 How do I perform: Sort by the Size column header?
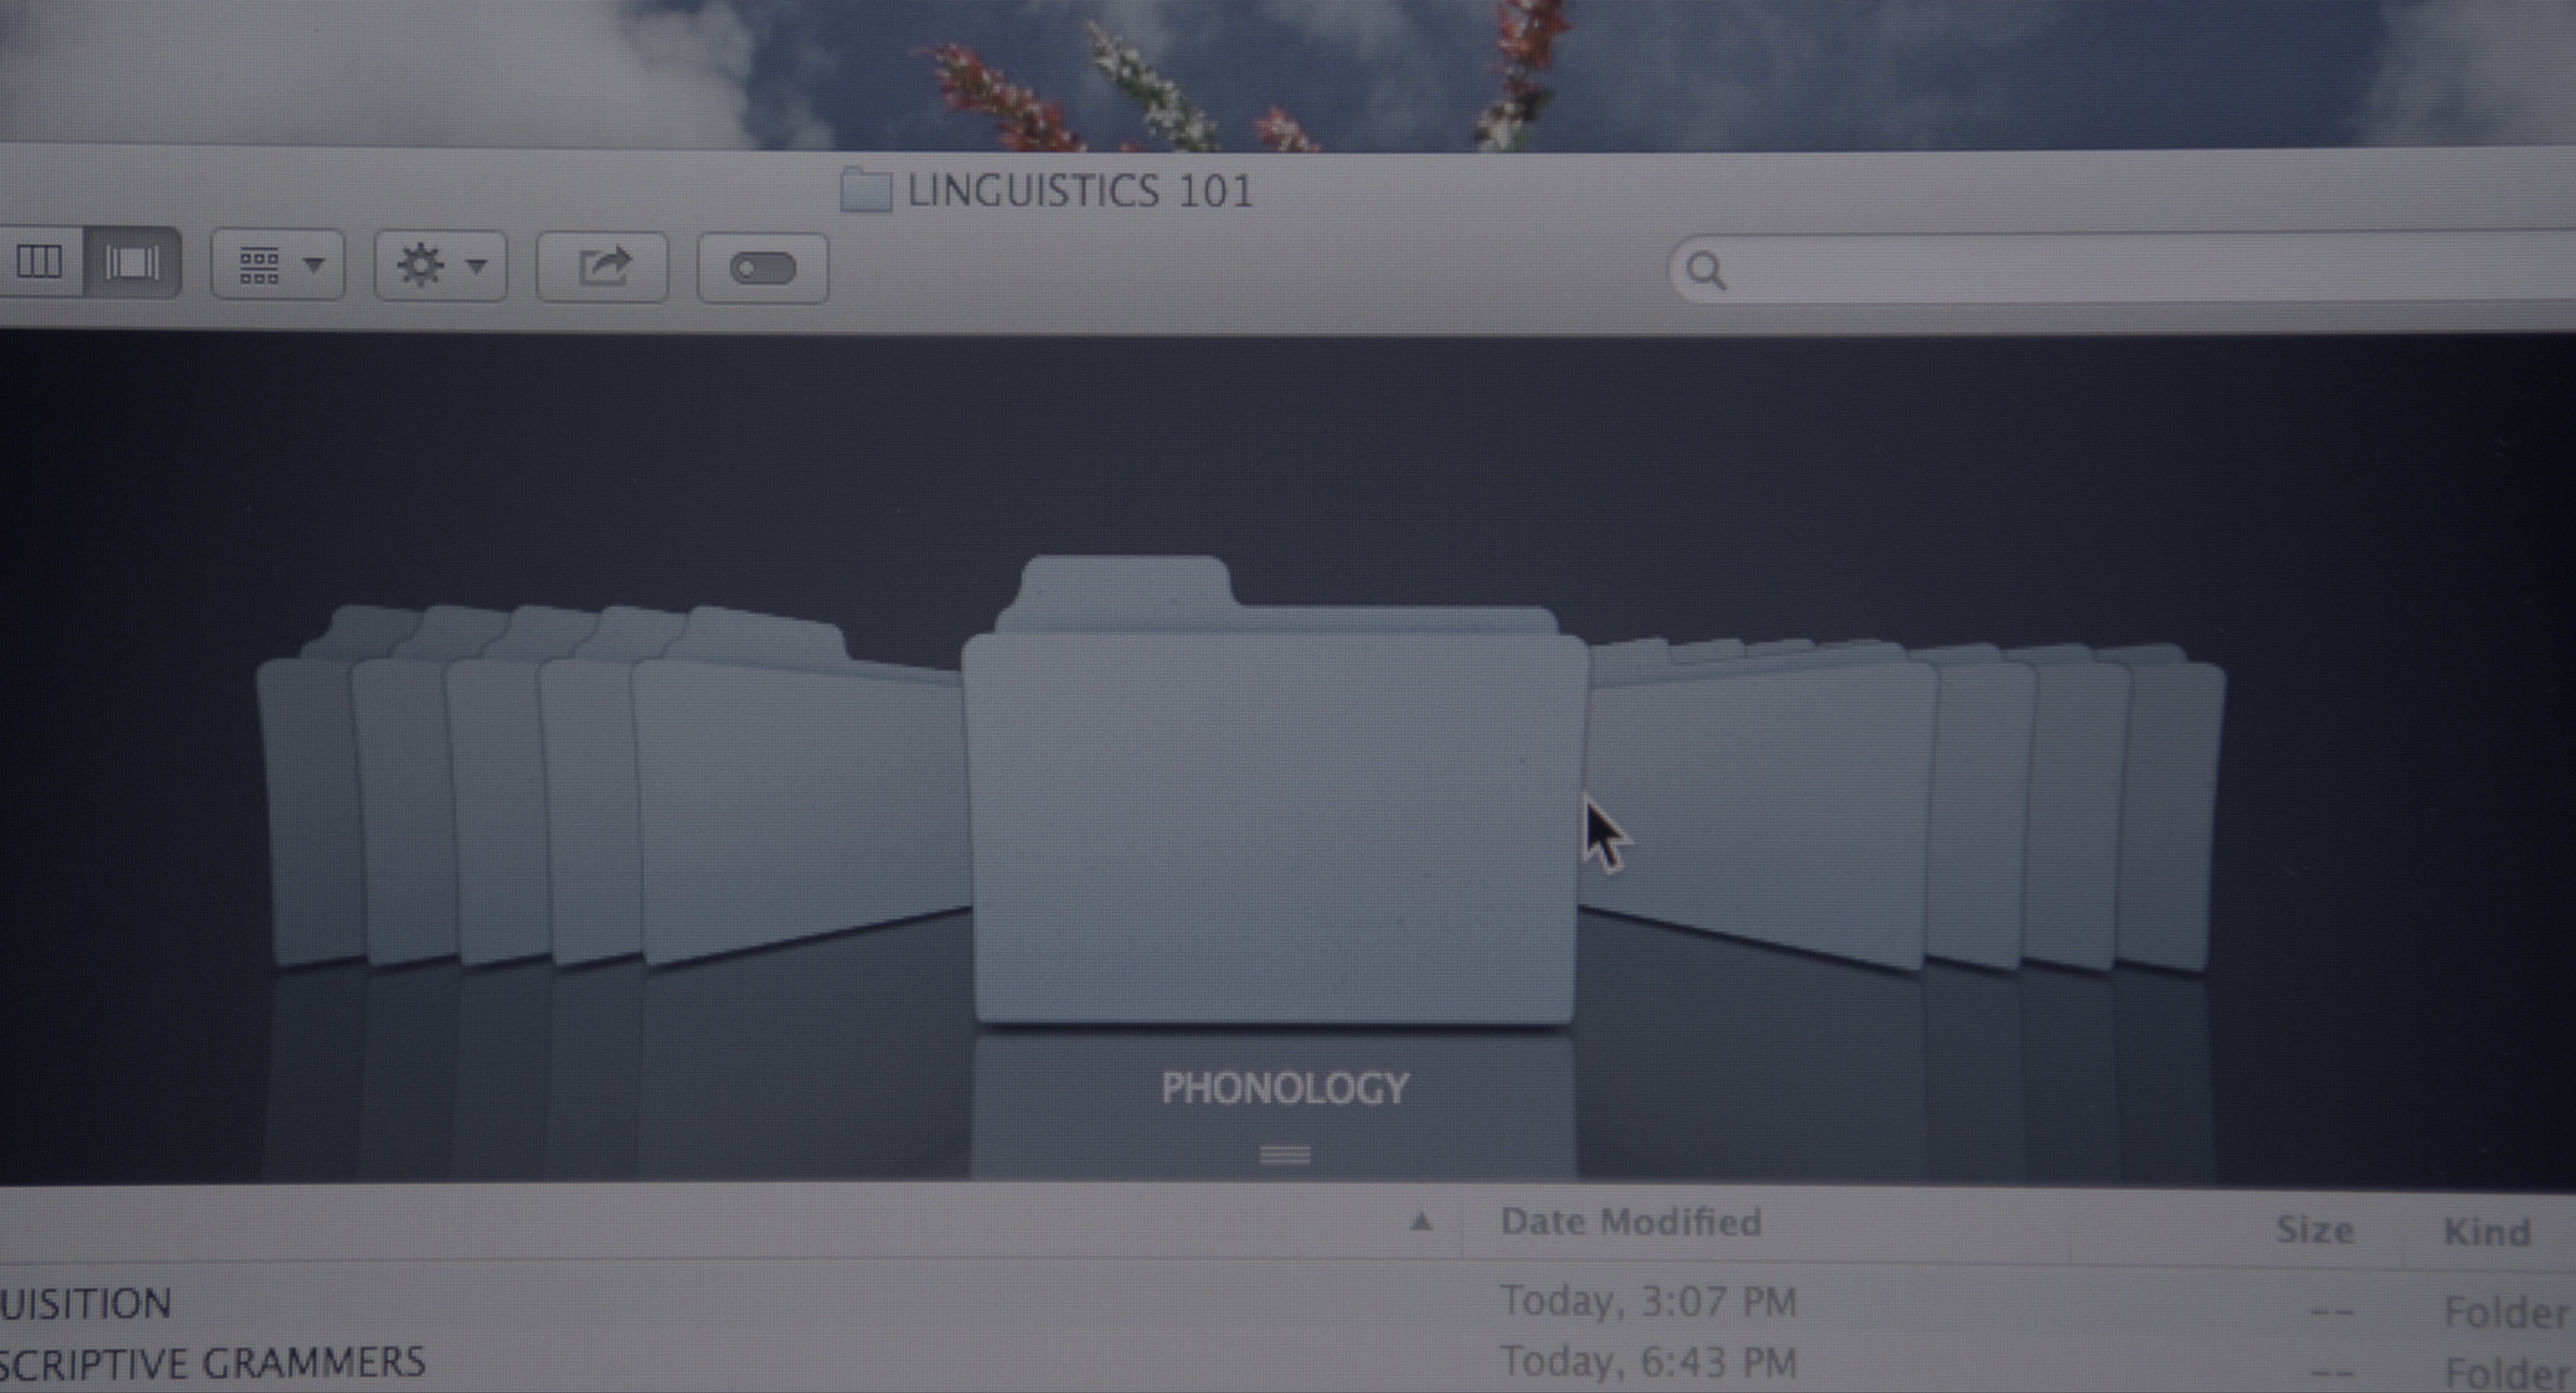coord(2314,1229)
